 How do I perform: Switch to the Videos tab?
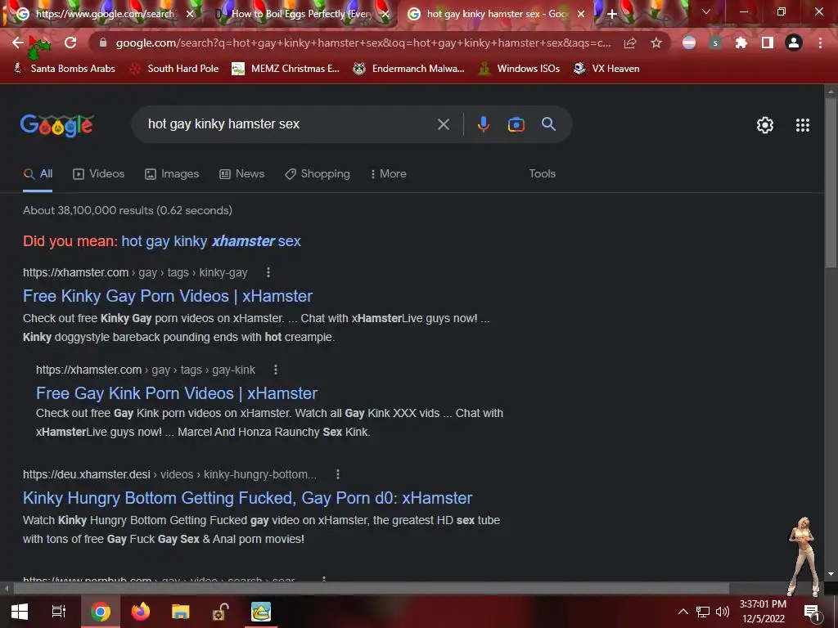99,174
